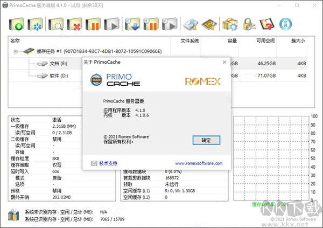
Task: Collapse the 缓存任务 #1 tree node
Action: pos(16,51)
